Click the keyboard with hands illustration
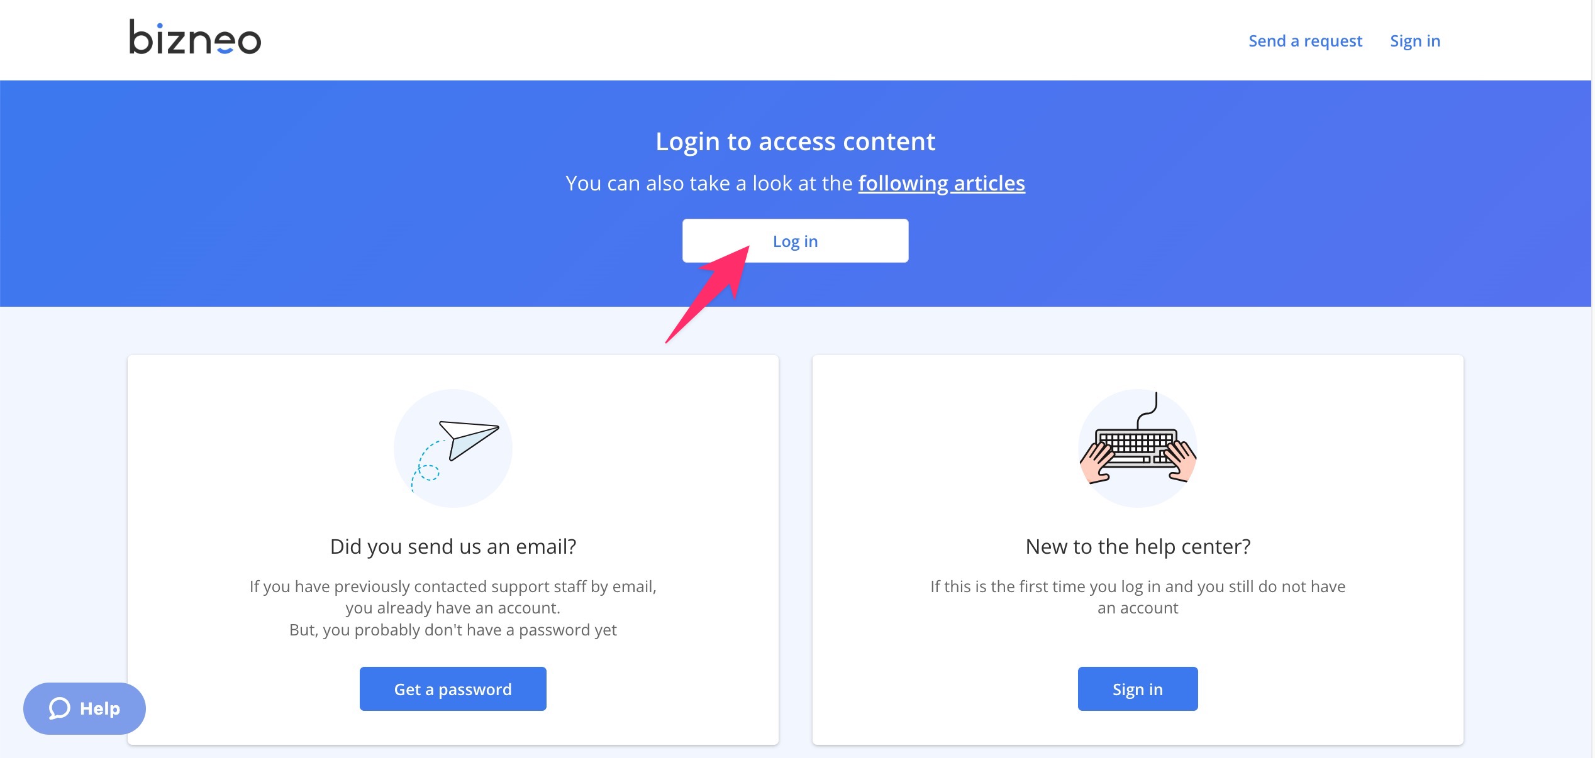 [1138, 448]
